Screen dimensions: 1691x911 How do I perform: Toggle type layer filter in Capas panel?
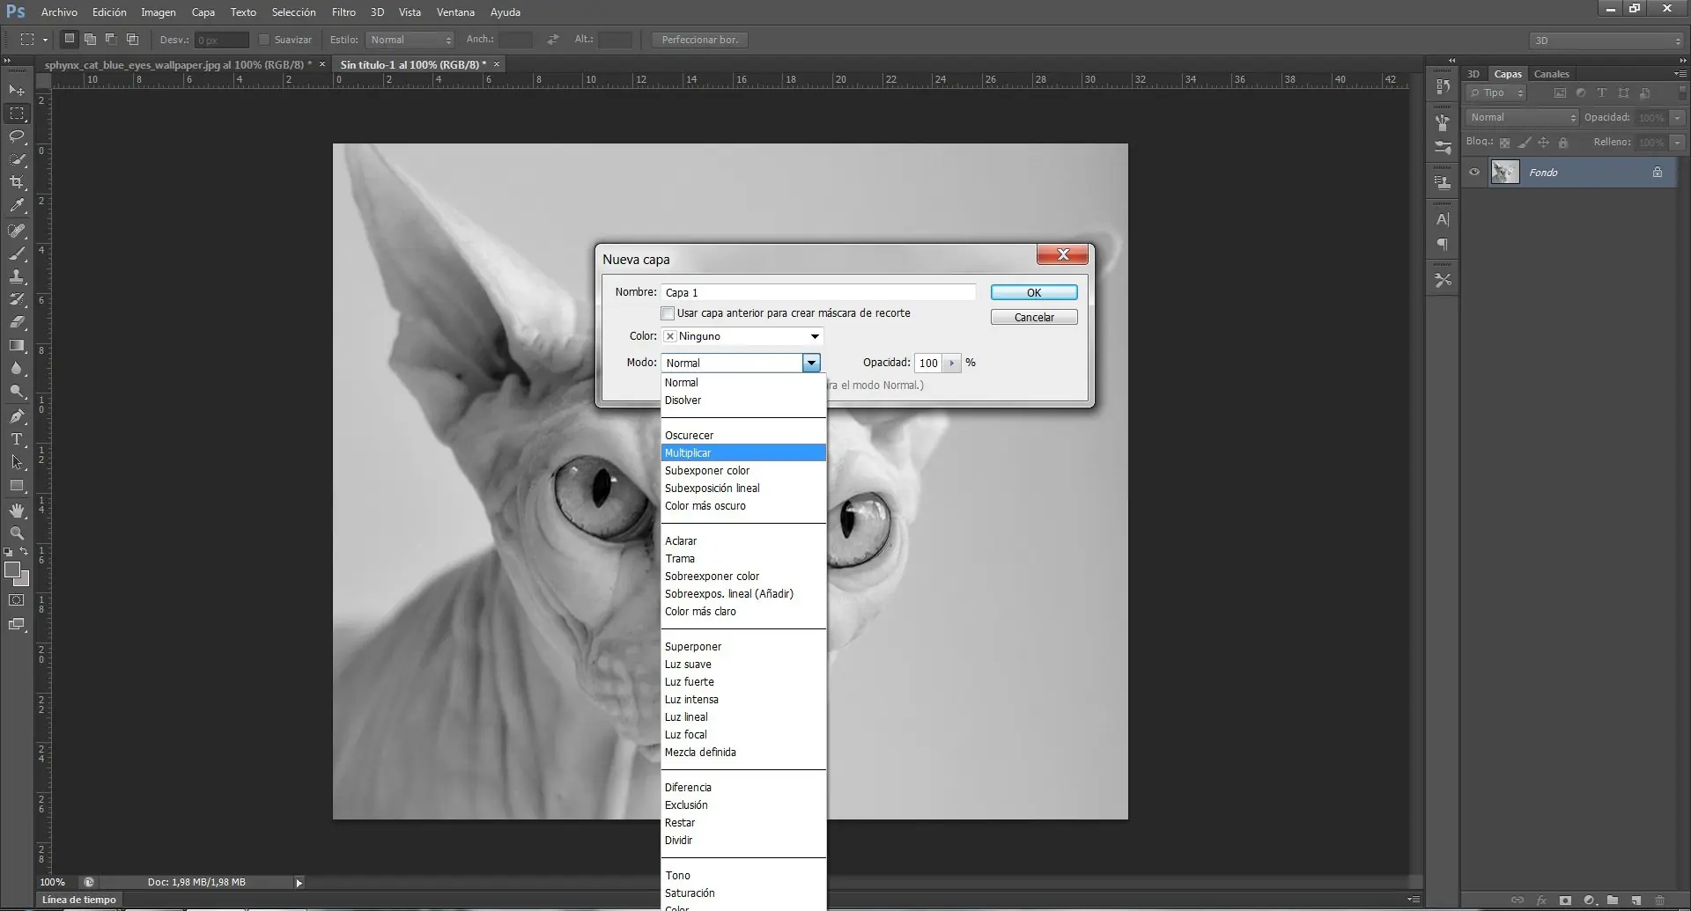pos(1602,92)
